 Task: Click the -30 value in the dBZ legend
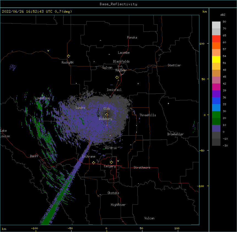[x=225, y=145]
